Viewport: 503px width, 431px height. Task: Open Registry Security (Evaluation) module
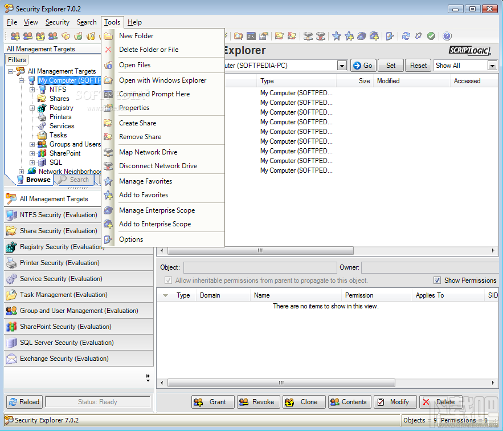tap(52, 247)
